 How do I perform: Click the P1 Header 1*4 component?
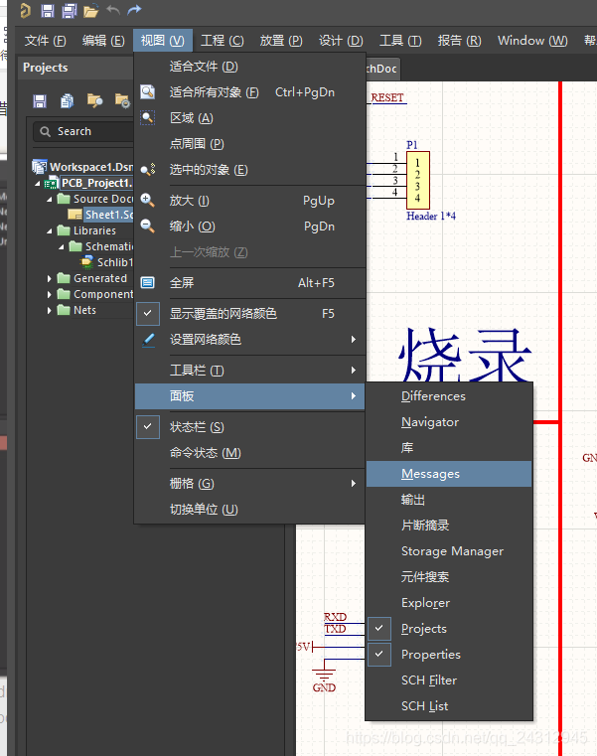417,180
